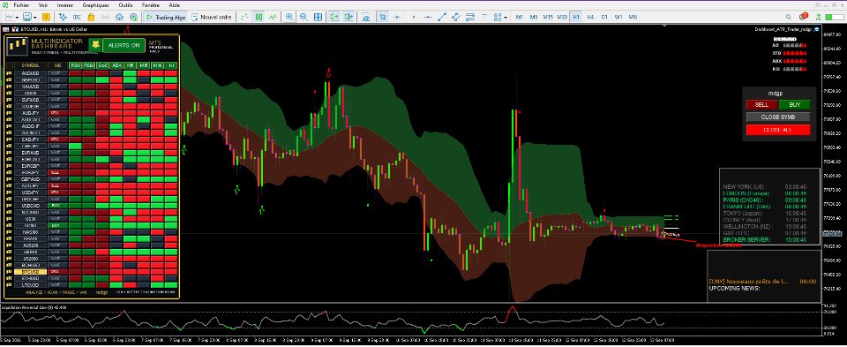Toggle chart shift icon
The width and height of the screenshot is (847, 347).
tap(349, 18)
